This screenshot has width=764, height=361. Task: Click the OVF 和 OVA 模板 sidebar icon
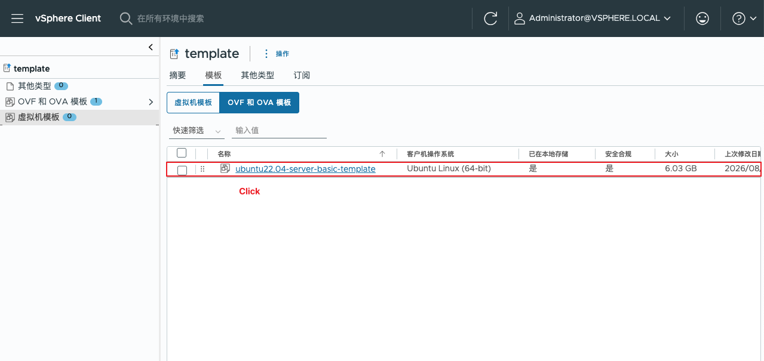[10, 102]
